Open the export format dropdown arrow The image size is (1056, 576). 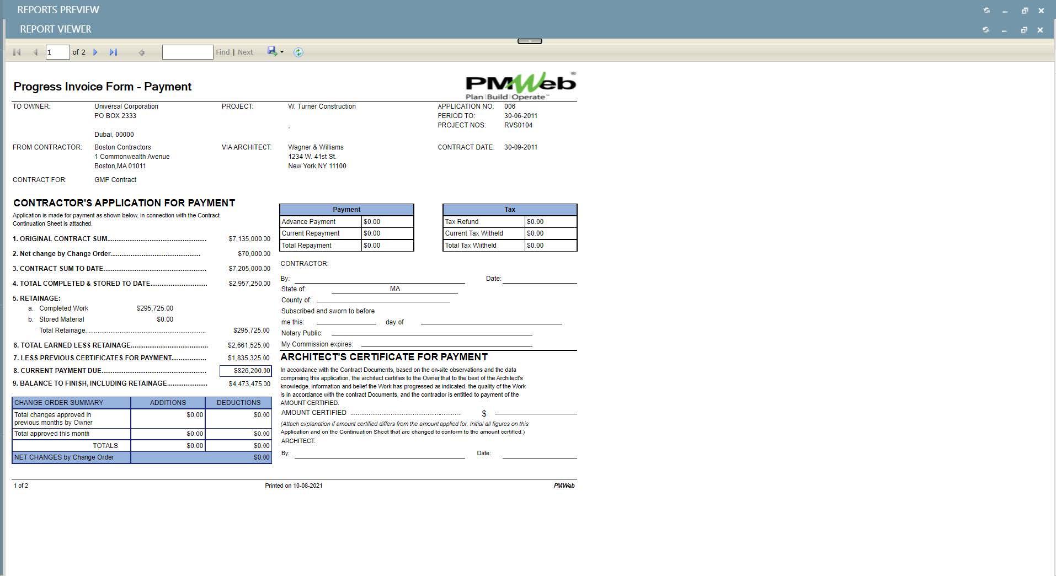282,52
